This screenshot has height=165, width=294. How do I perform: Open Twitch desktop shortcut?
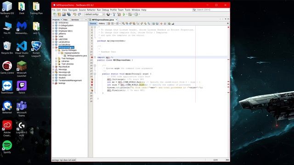coord(22,87)
